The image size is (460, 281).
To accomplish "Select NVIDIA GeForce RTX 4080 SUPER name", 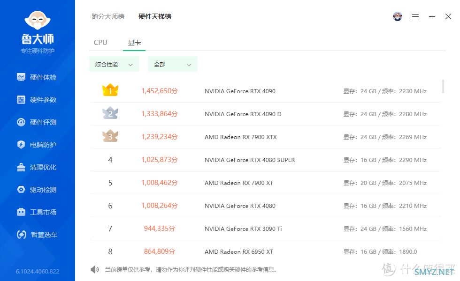I will click(250, 160).
